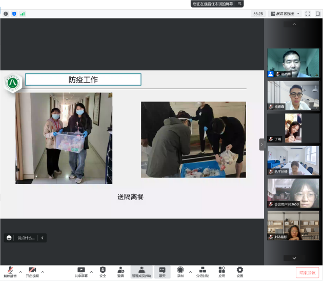The image size is (323, 281).
Task: Enter full screen mode
Action: (x=308, y=14)
